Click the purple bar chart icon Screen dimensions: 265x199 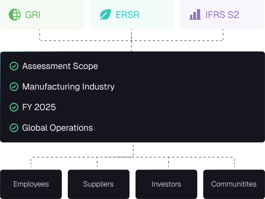pyautogui.click(x=195, y=15)
